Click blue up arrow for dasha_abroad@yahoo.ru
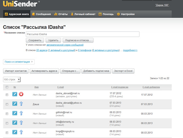The width and height of the screenshot is (183, 138). click(x=21, y=103)
